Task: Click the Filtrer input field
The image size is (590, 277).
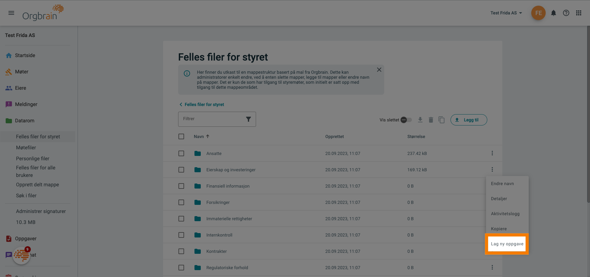Action: coord(217,119)
